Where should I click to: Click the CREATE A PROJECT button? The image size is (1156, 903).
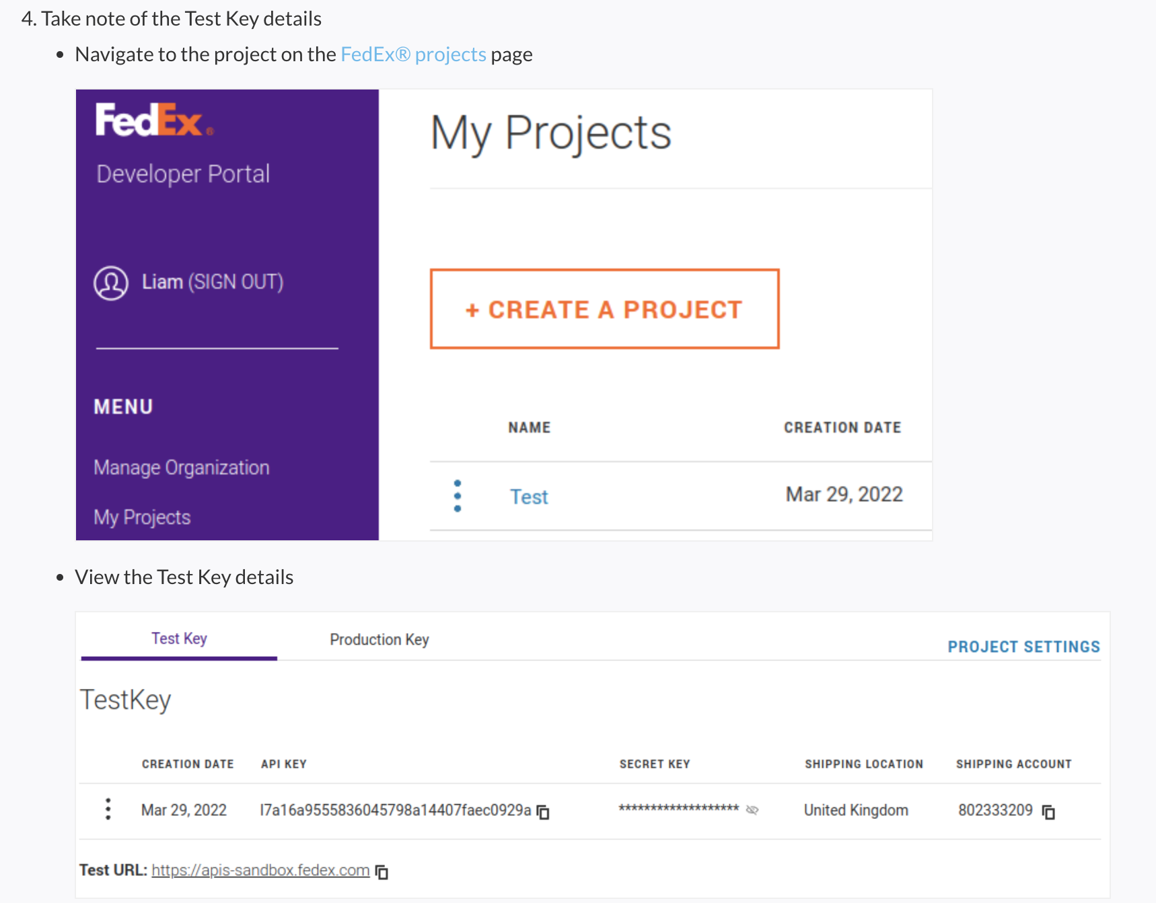click(x=604, y=309)
